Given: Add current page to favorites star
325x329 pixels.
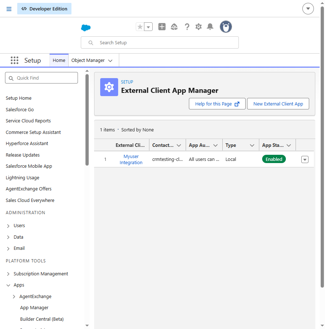Looking at the screenshot, I should coord(140,27).
